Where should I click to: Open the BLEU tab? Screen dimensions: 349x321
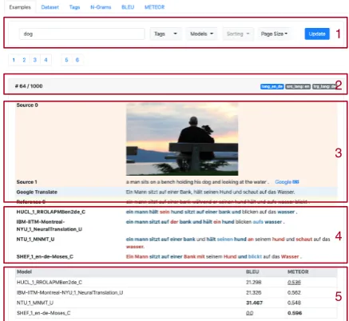pos(128,7)
